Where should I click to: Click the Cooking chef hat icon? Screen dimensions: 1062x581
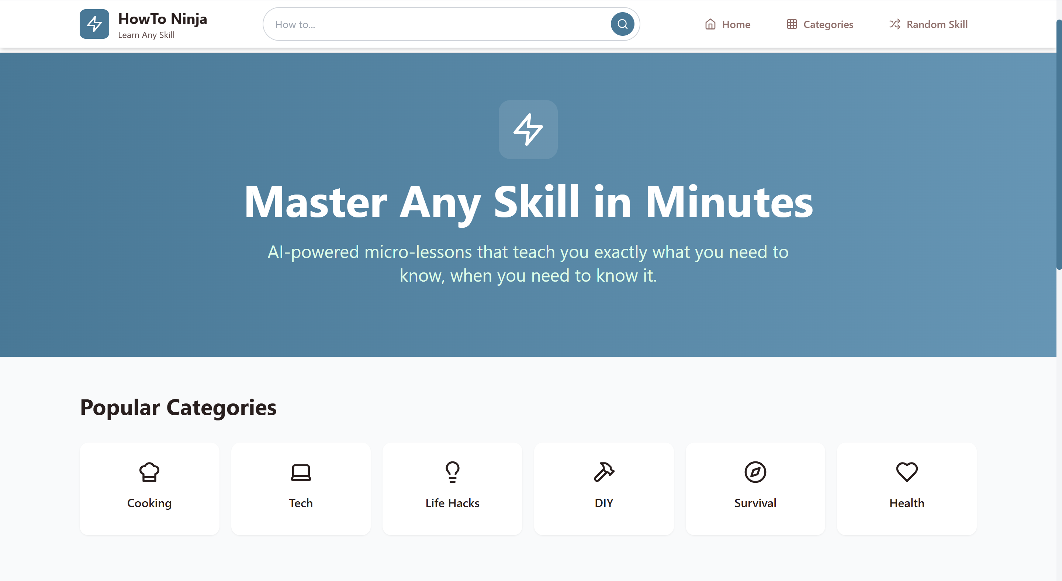click(149, 472)
